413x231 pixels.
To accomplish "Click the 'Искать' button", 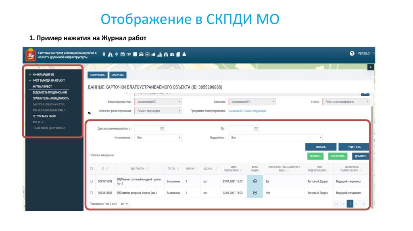I will click(321, 147).
